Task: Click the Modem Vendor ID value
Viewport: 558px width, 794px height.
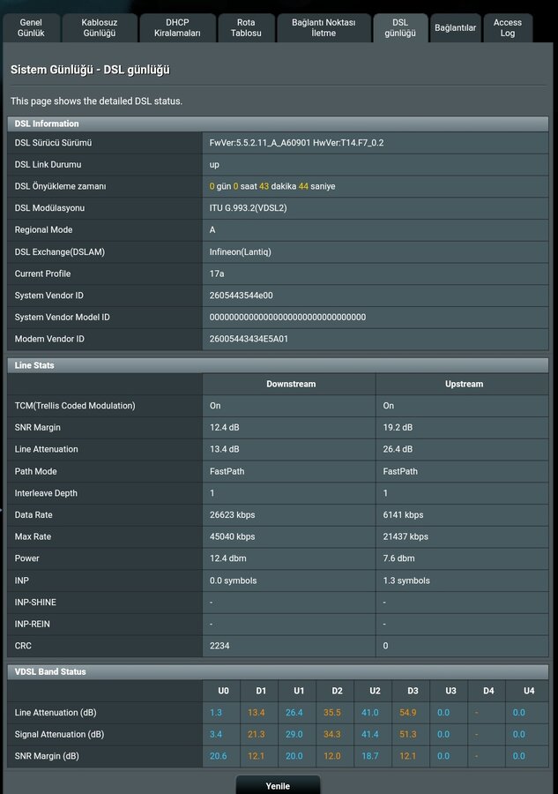Action: tap(249, 339)
